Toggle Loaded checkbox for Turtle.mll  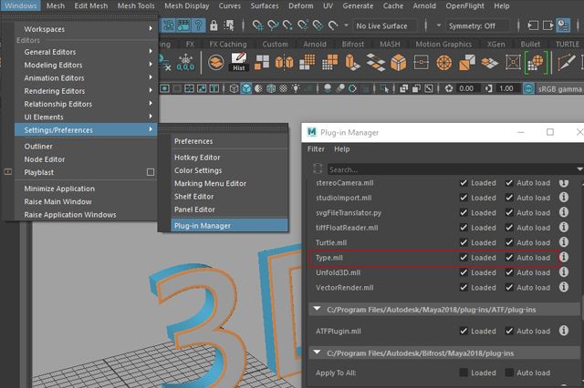(x=464, y=242)
